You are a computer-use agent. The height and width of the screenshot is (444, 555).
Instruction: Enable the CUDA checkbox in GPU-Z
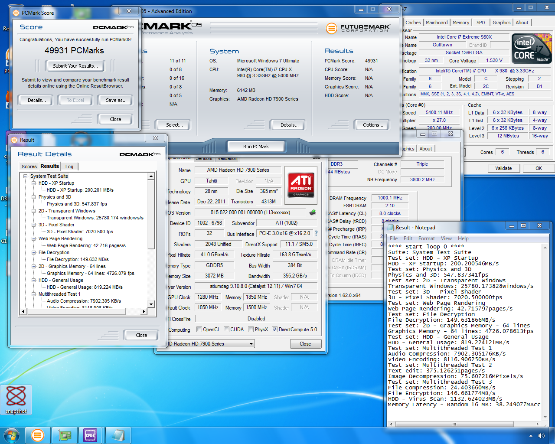[x=227, y=330]
